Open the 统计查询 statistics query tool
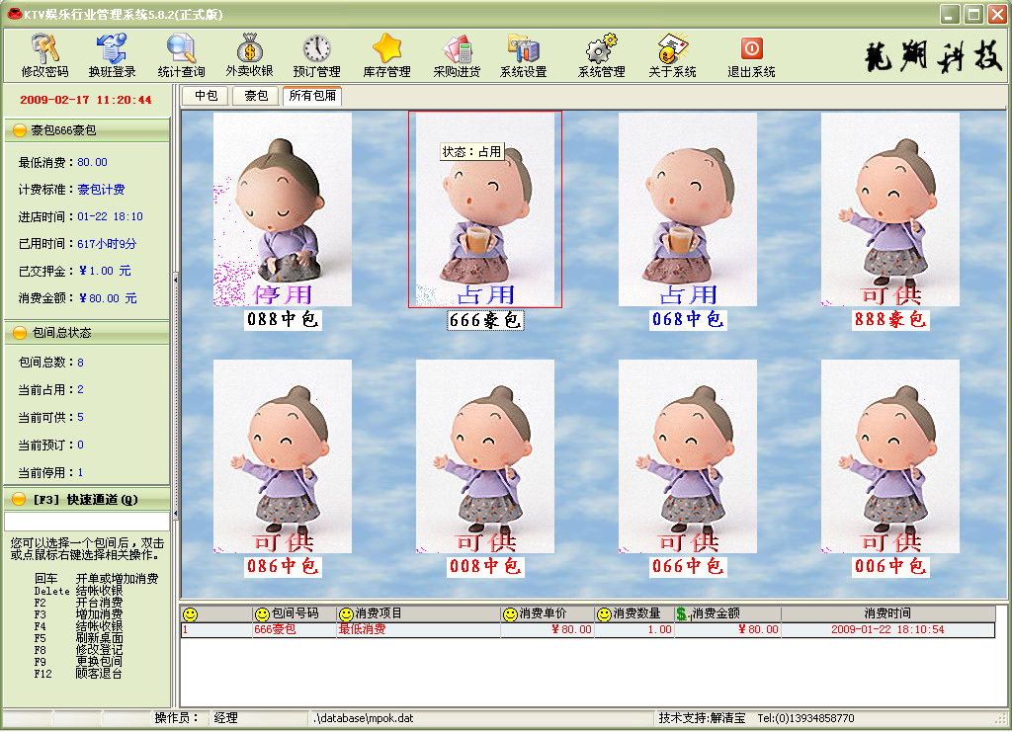 point(181,55)
